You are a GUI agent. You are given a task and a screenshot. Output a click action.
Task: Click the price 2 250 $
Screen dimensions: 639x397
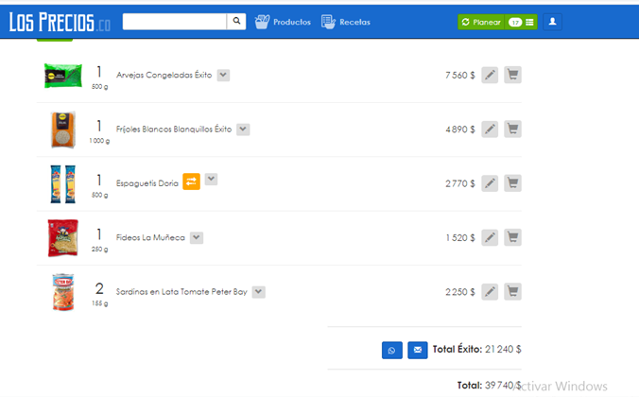(x=460, y=292)
